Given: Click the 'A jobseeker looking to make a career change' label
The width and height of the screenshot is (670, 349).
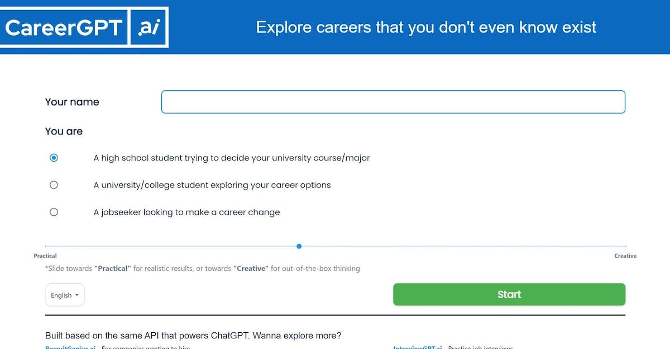Looking at the screenshot, I should coord(186,212).
